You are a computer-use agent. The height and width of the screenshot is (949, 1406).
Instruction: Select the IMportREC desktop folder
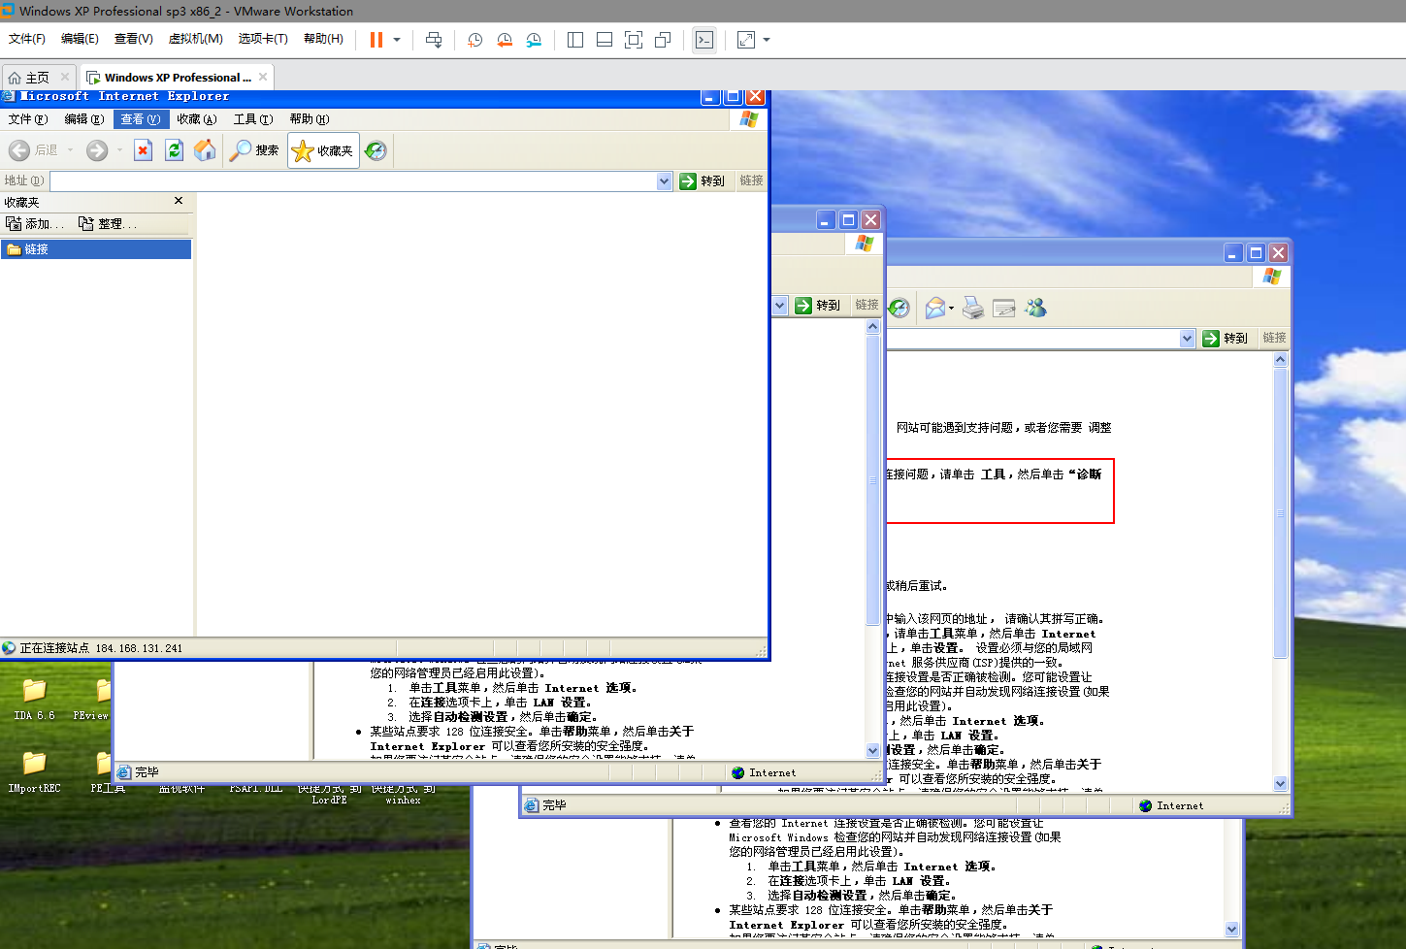(x=34, y=771)
